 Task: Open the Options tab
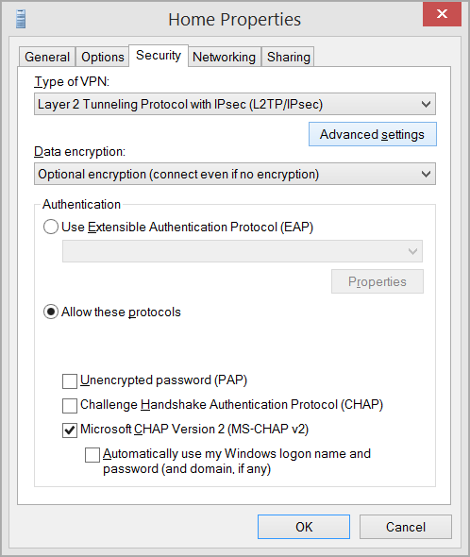tap(102, 57)
